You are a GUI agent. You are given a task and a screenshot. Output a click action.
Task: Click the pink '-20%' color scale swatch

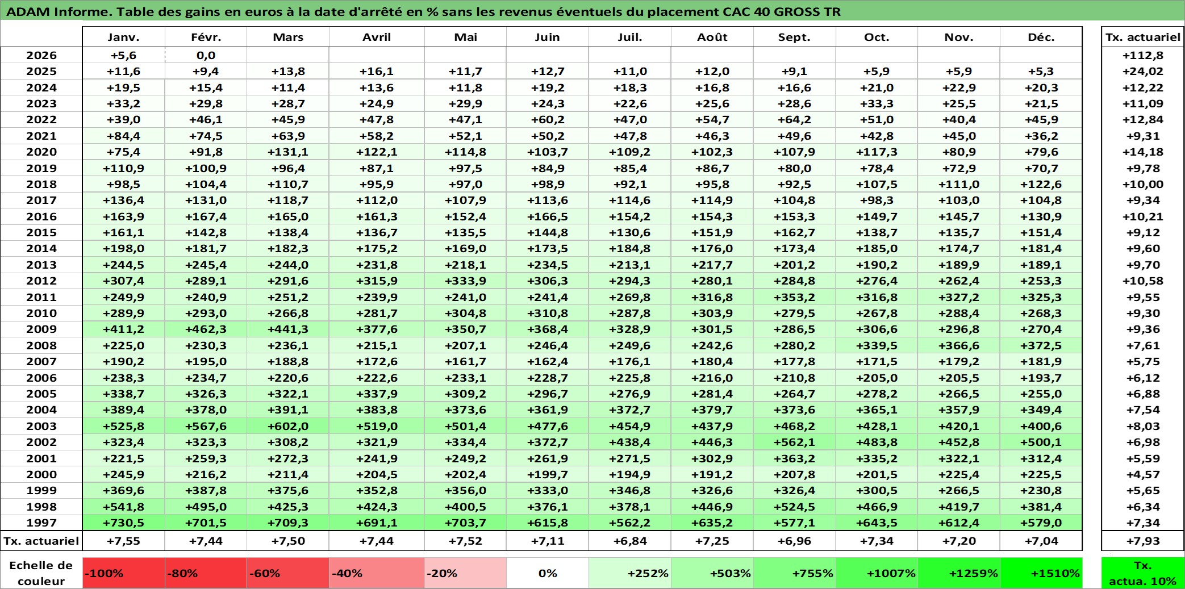pyautogui.click(x=465, y=573)
